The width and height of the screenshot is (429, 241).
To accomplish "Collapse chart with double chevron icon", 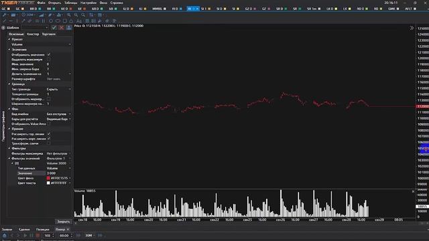I will point(412,28).
